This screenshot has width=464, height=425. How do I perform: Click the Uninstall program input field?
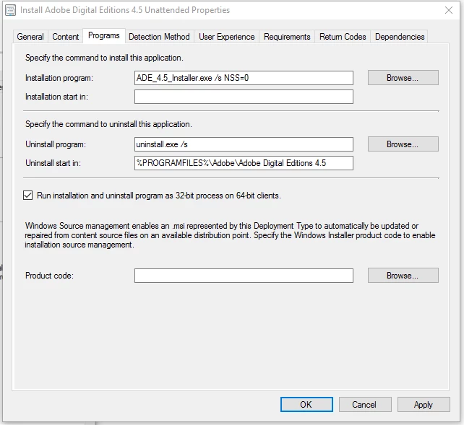(x=244, y=144)
